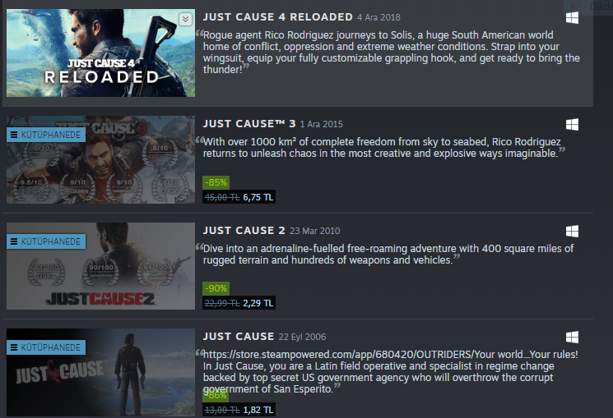Click Windows platform icon beside Just Cause 2006
The image size is (613, 418).
pos(572,338)
